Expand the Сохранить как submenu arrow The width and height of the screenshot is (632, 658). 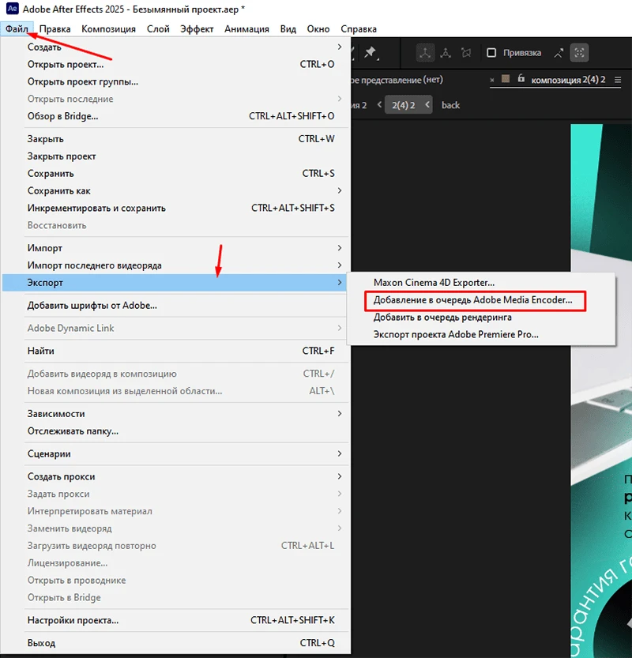coord(339,190)
